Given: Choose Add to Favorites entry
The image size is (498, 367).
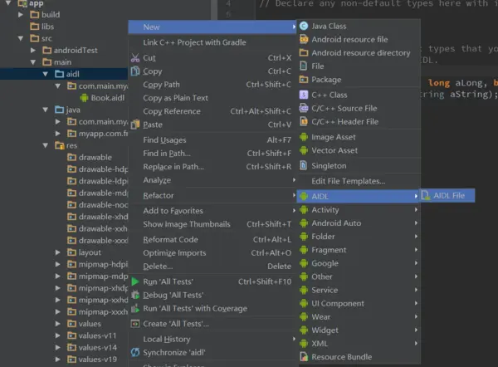Looking at the screenshot, I should (x=212, y=211).
